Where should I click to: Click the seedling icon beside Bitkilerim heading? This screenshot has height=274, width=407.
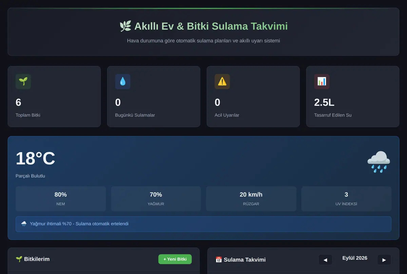pos(19,259)
